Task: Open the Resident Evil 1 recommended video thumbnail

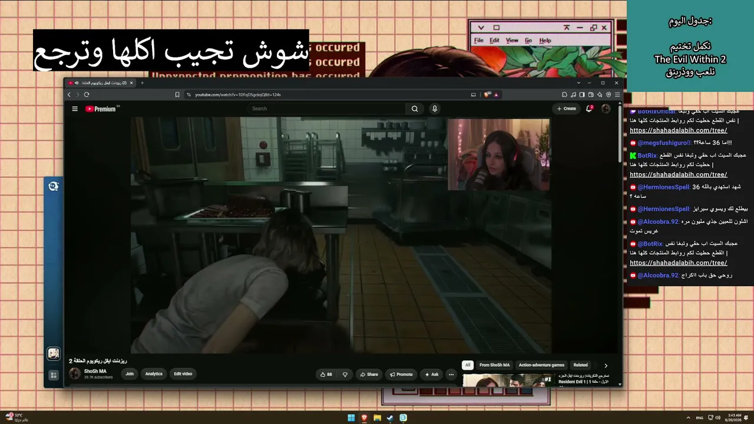Action: pyautogui.click(x=508, y=380)
